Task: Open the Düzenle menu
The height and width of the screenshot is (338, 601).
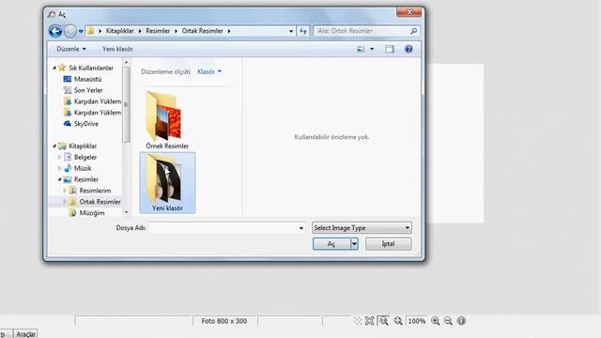Action: click(71, 49)
